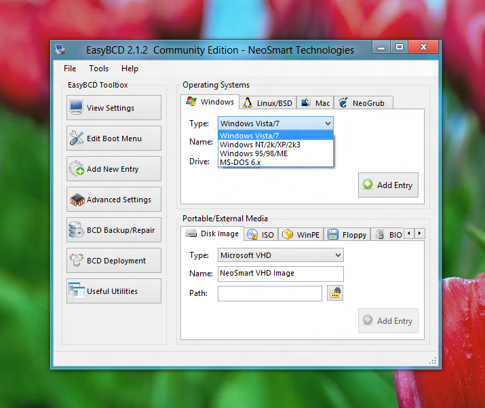Click the BCD Backup/Repair database icon
Image resolution: width=485 pixels, height=408 pixels.
point(76,229)
